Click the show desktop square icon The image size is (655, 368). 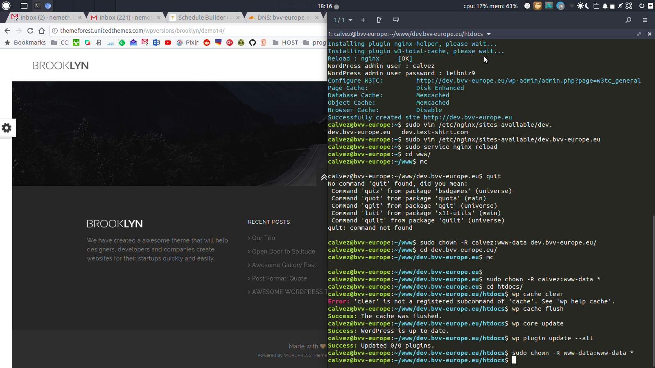pyautogui.click(x=24, y=6)
